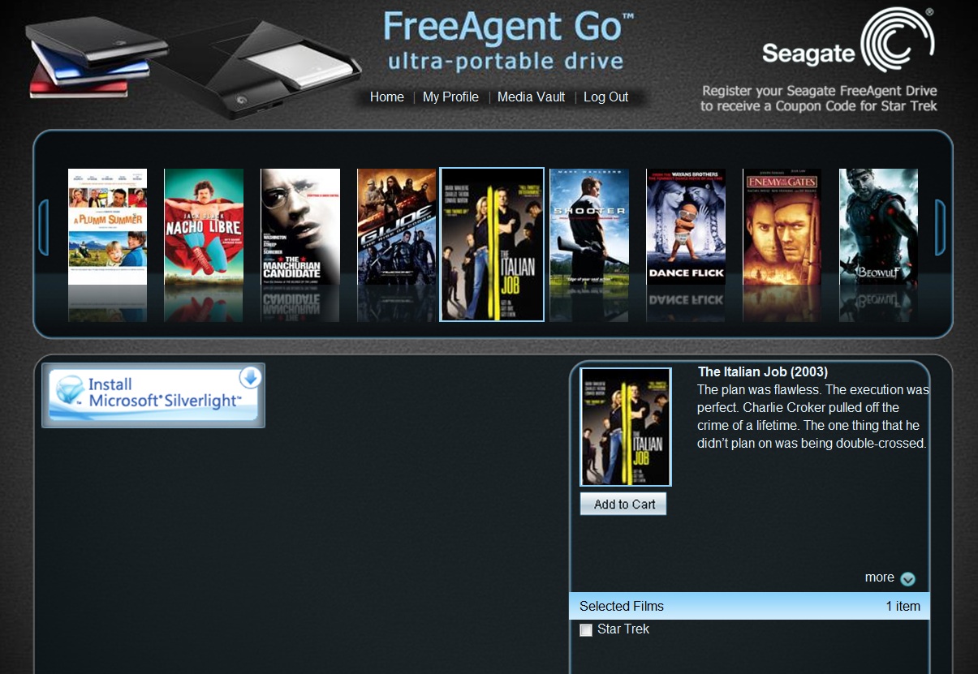This screenshot has height=674, width=978.
Task: Click Log Out link
Action: [x=606, y=97]
